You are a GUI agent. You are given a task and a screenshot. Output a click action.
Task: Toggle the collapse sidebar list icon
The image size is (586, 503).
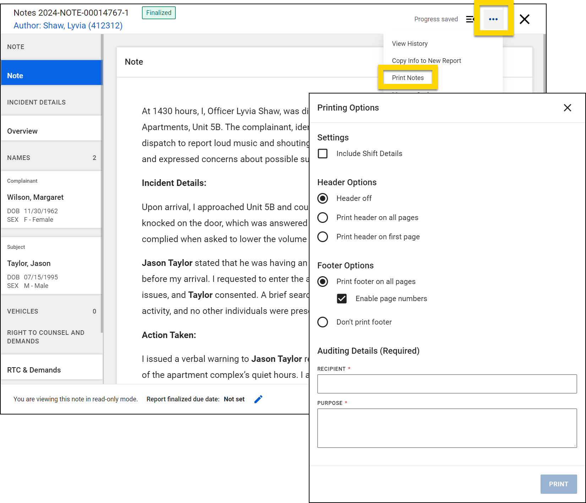tap(470, 19)
